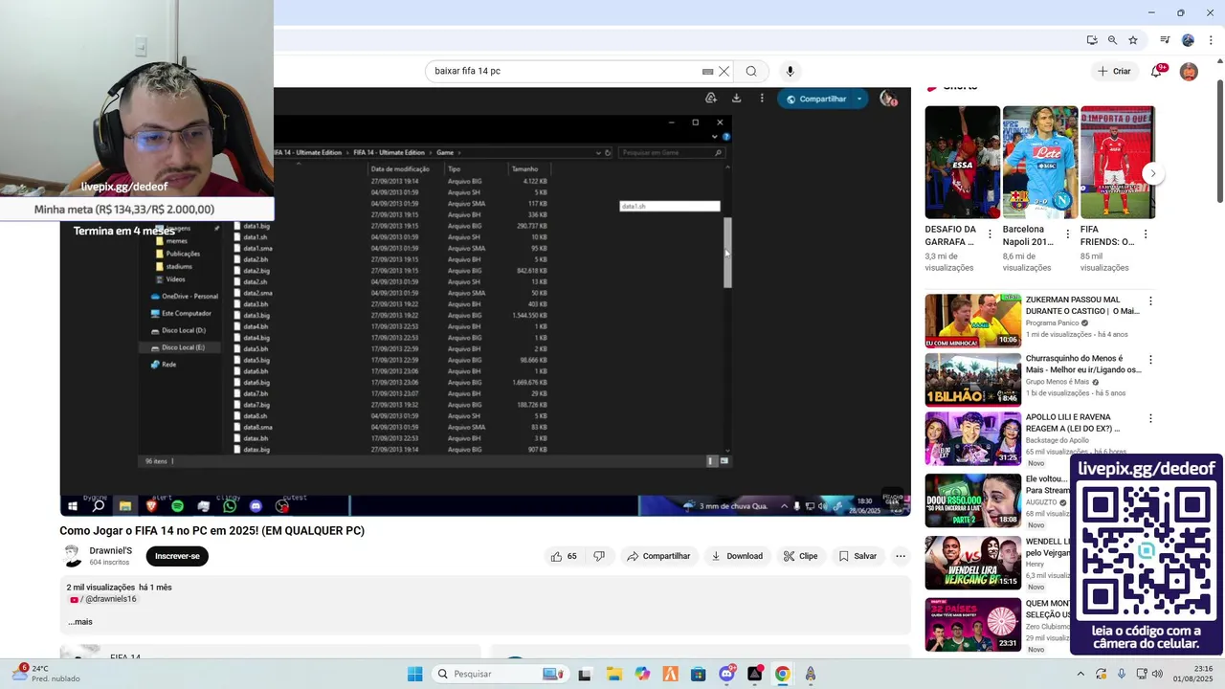The image size is (1225, 689).
Task: Open the Drawniel'S channel name link
Action: click(110, 550)
